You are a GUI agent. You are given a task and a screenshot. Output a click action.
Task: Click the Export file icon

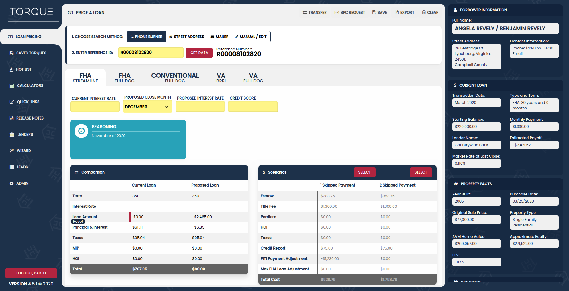tap(397, 13)
